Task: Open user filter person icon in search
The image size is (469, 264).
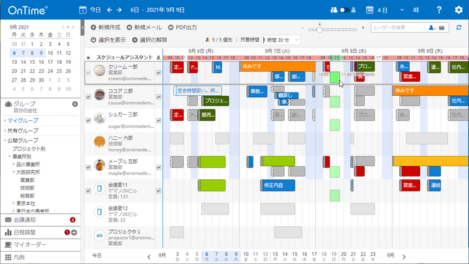Action: (432, 27)
